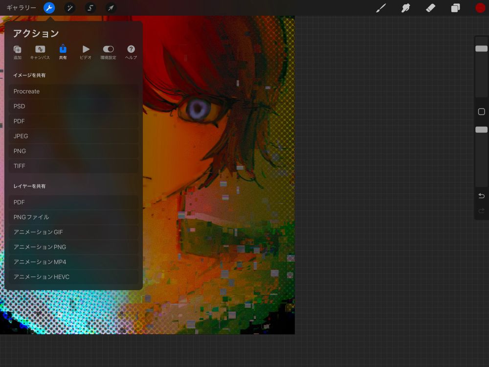Share image as PSD

73,106
